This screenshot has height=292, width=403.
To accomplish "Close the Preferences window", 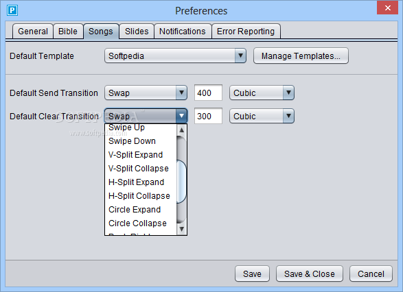I will coord(388,8).
